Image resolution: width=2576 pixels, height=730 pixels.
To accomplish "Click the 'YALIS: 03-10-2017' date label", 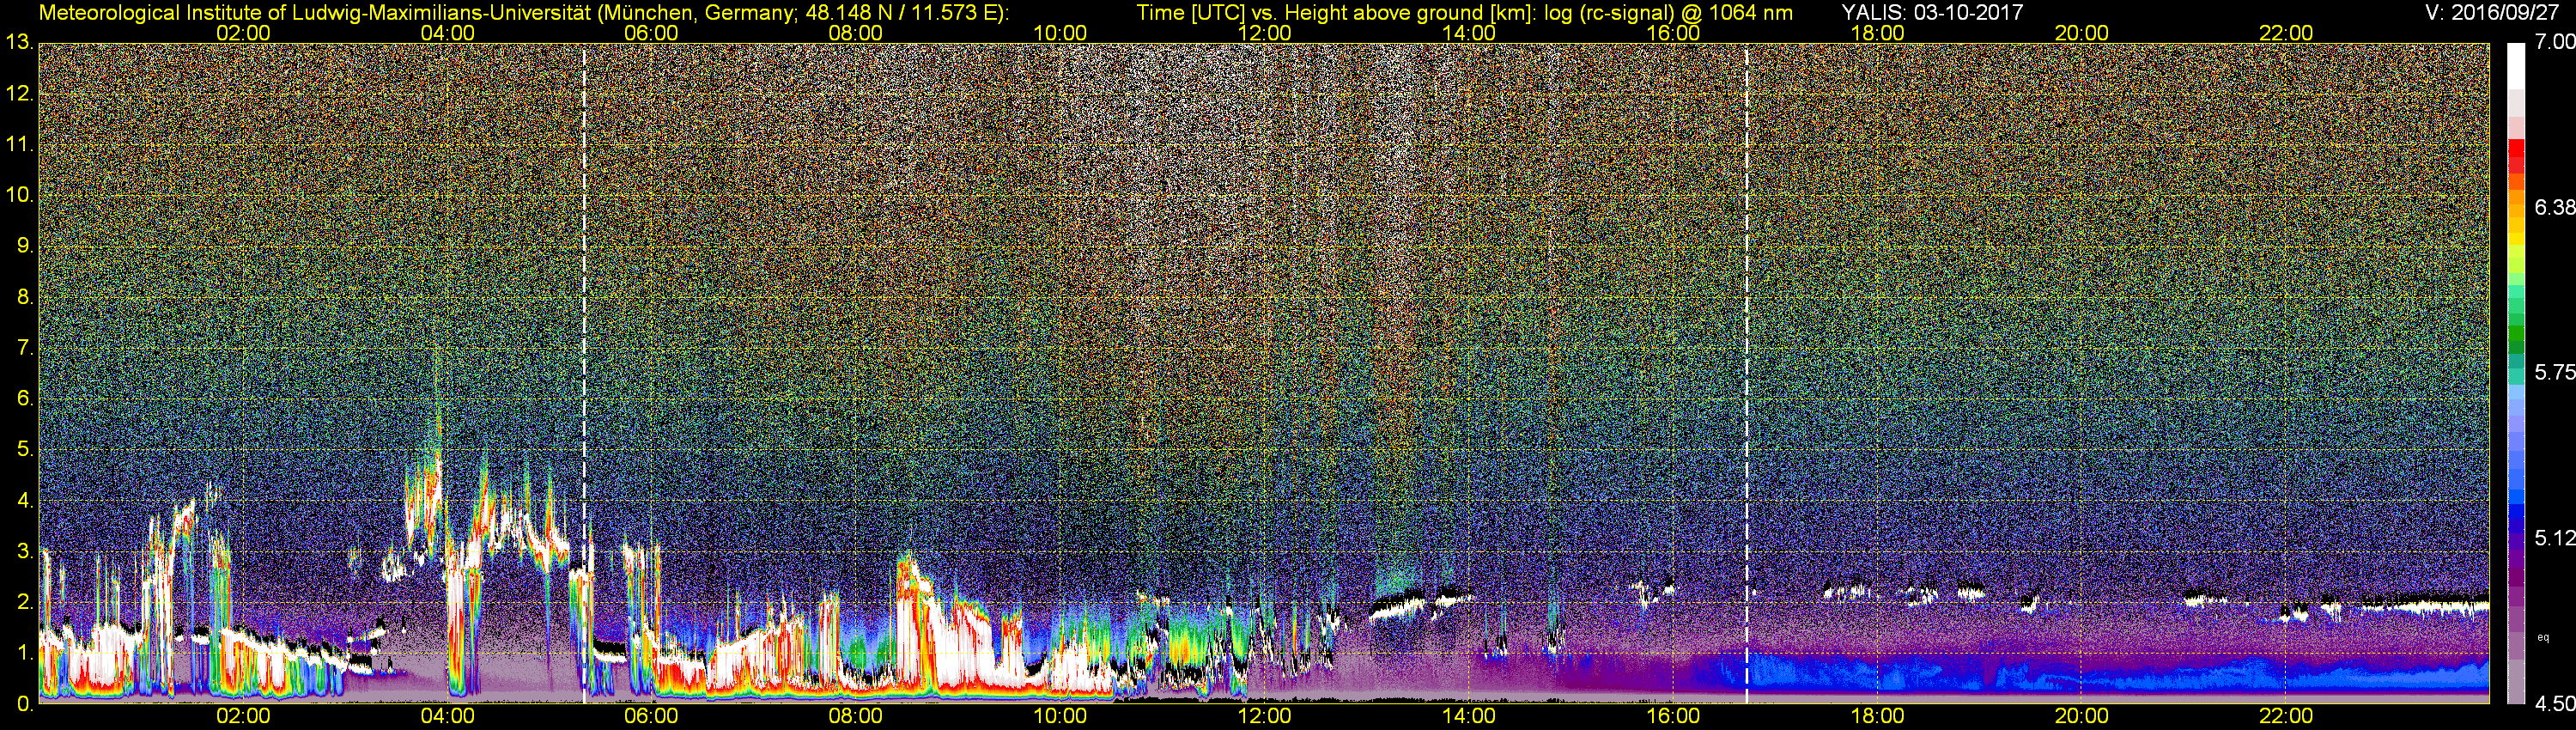I will (1932, 13).
